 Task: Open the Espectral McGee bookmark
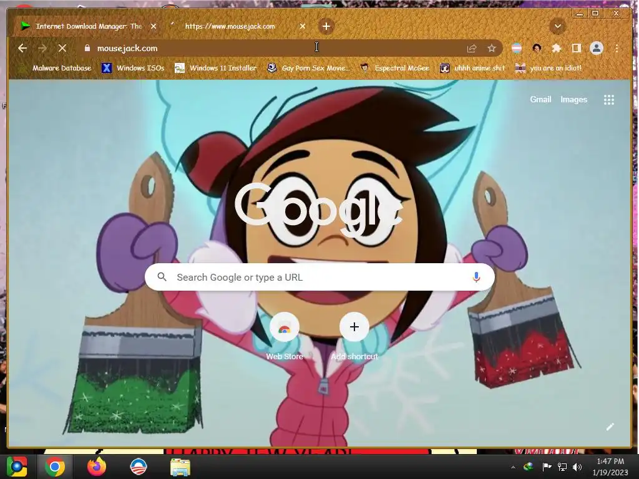click(x=395, y=68)
